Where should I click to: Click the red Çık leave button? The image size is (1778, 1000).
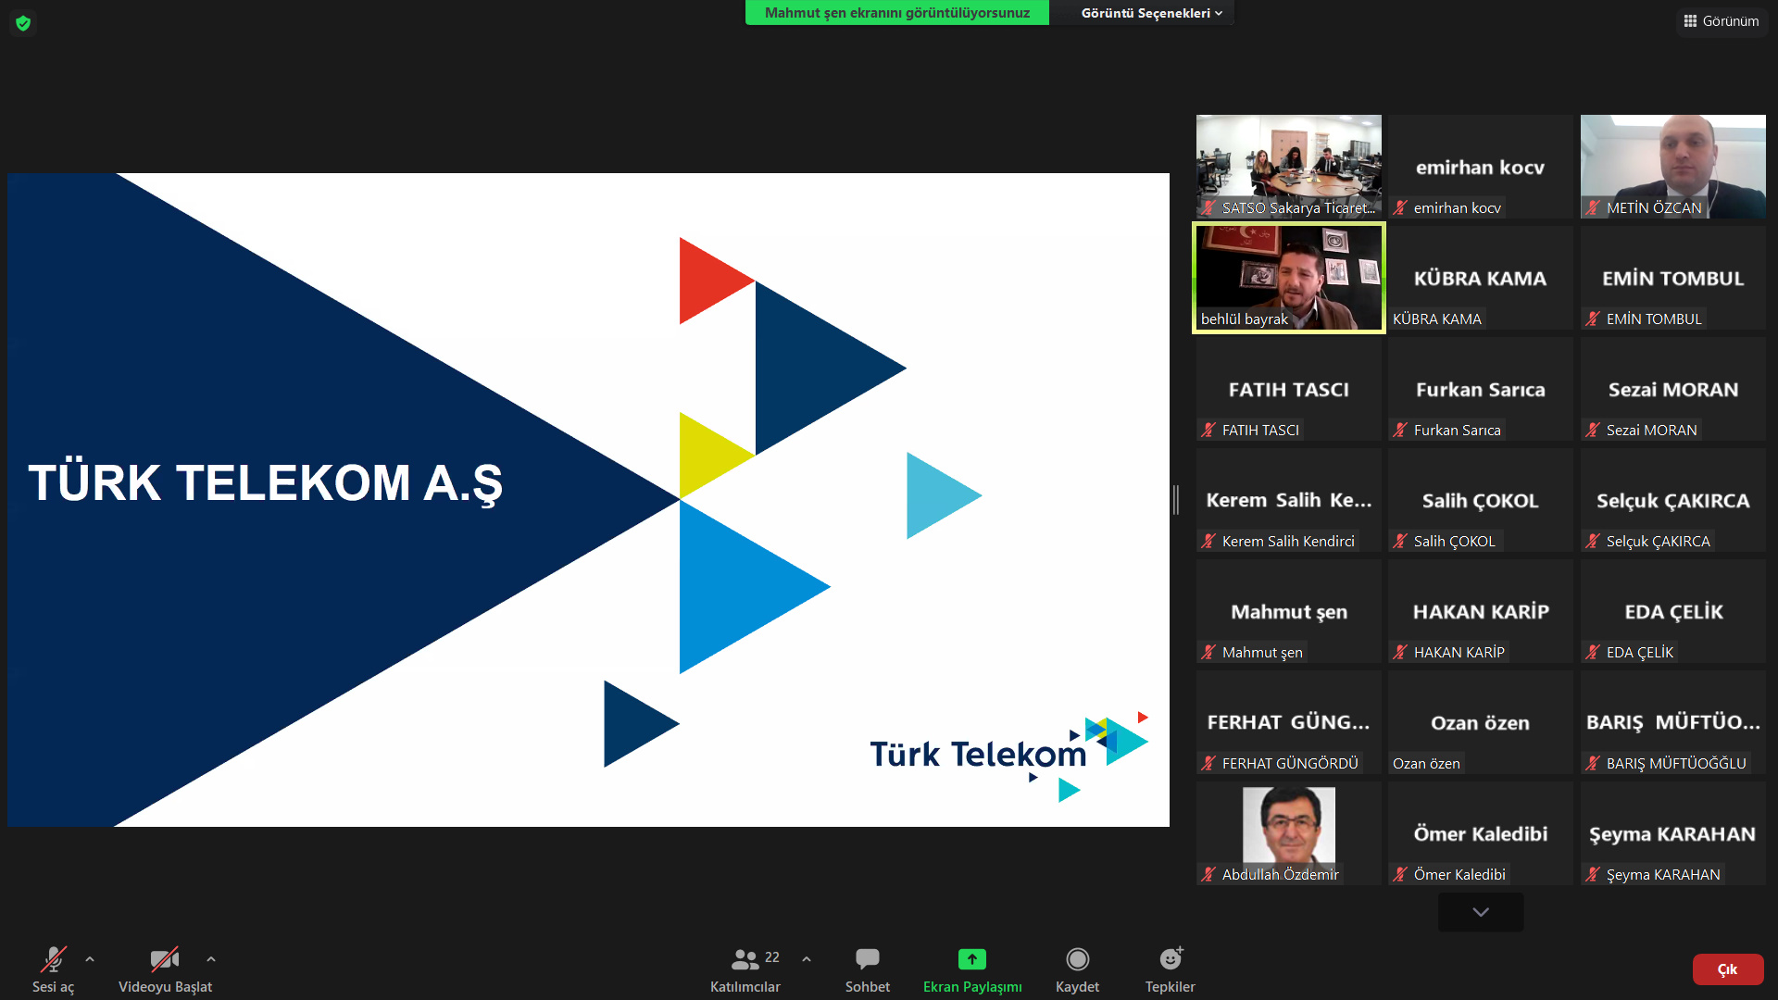pos(1727,969)
